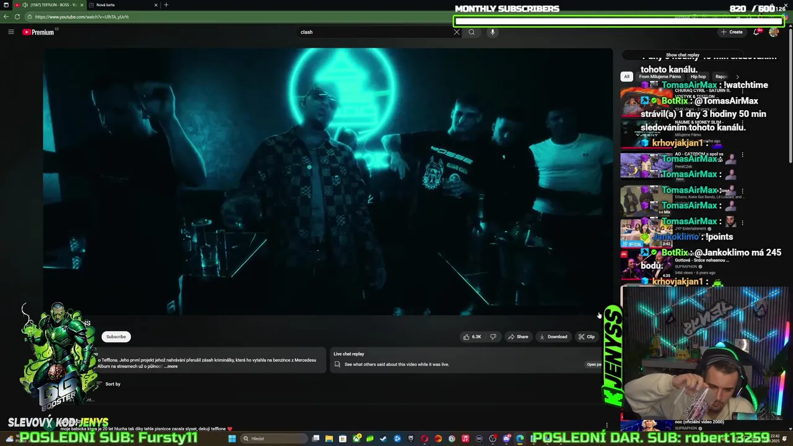Open comment options three-dot menu

coord(607,426)
